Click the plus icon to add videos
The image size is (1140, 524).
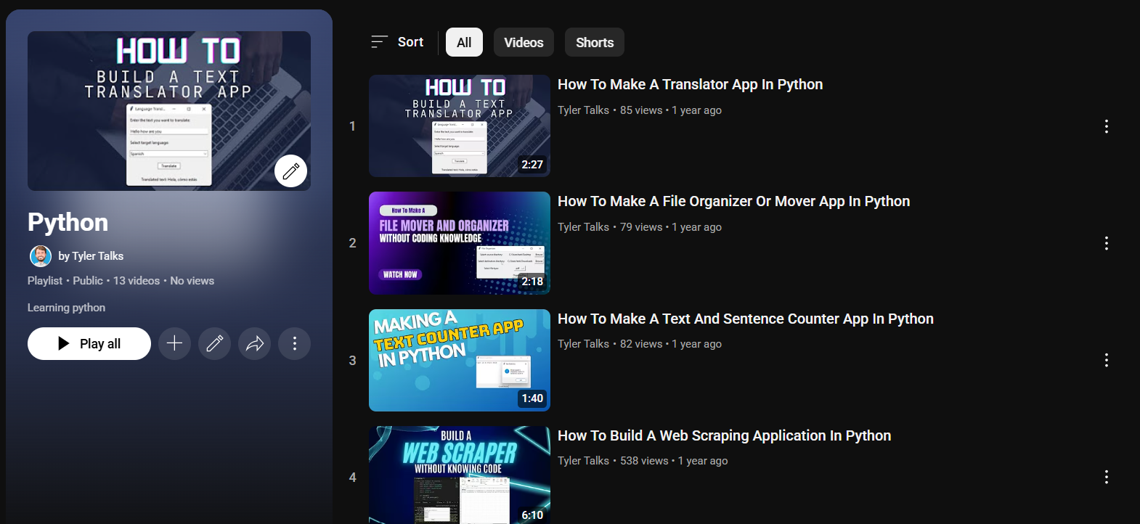point(174,343)
